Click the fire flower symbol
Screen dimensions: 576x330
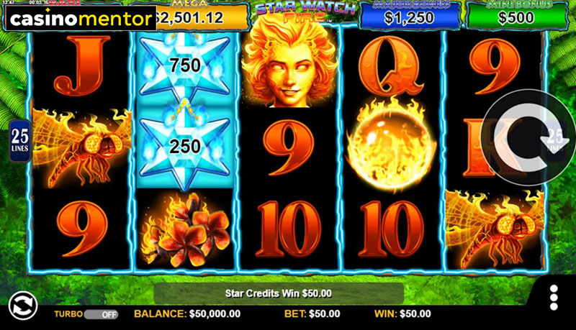pyautogui.click(x=185, y=230)
